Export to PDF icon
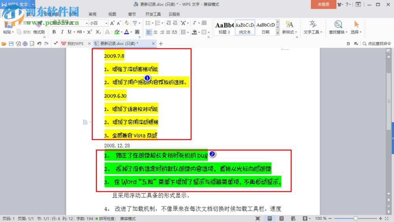The image size is (394, 222). [x=18, y=44]
